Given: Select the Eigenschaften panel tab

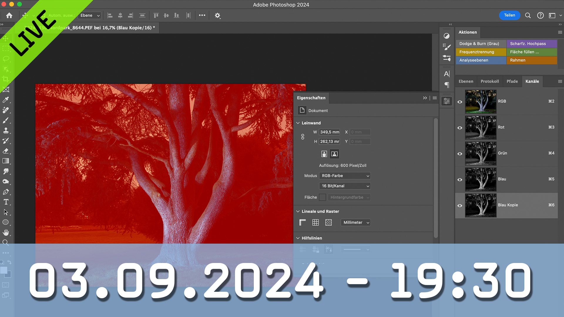Looking at the screenshot, I should coord(311,98).
